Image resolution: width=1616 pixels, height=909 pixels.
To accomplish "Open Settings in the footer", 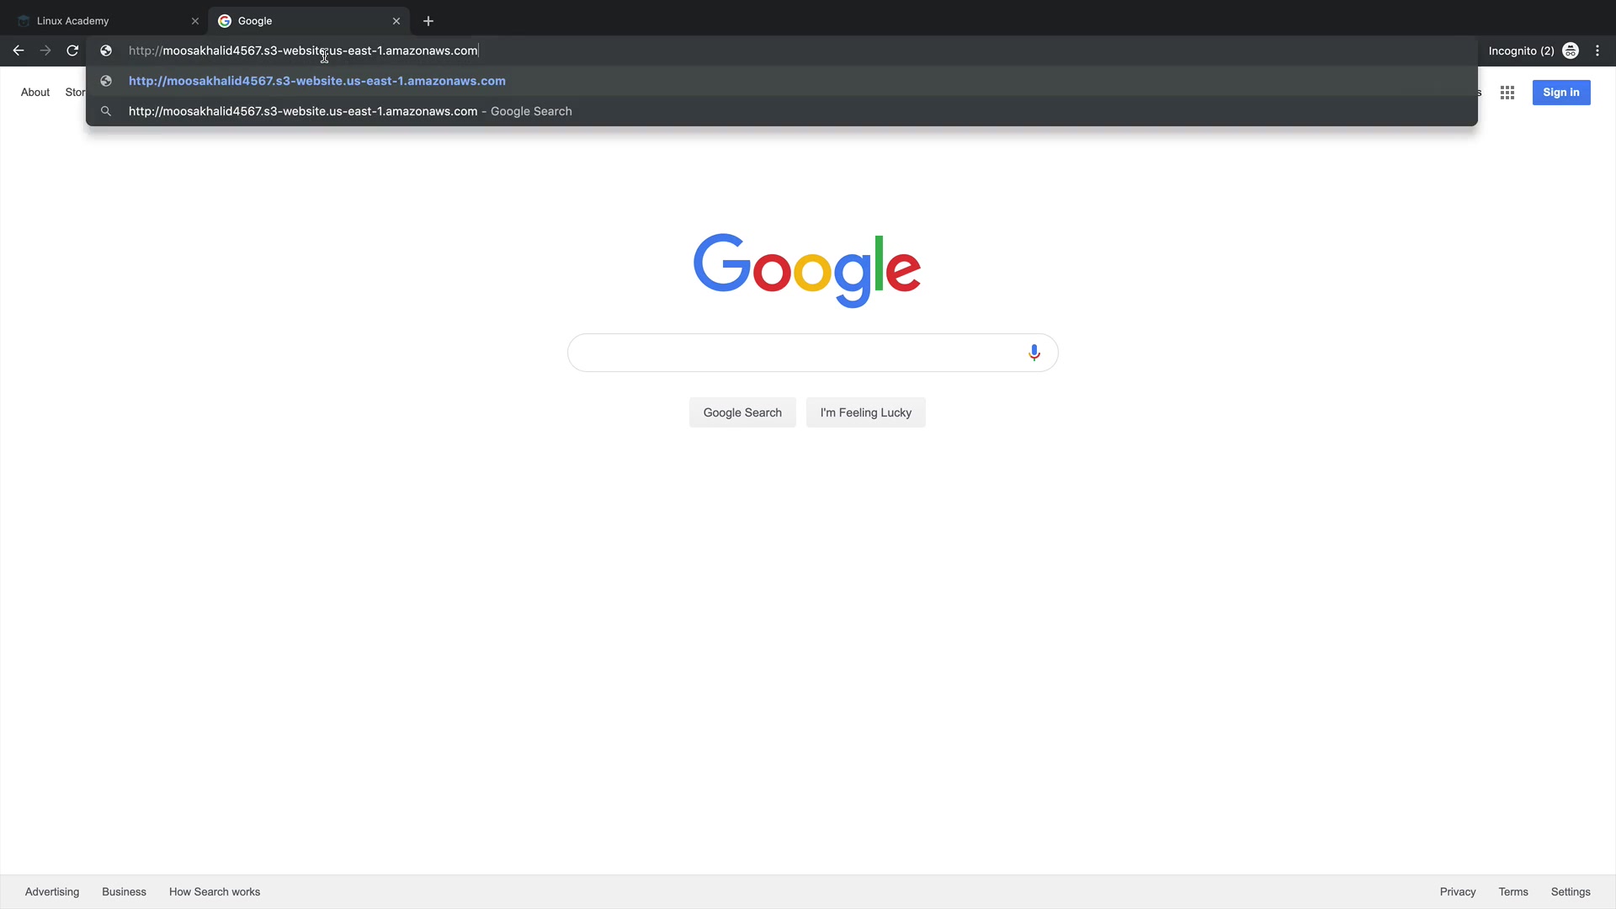I will [1570, 891].
